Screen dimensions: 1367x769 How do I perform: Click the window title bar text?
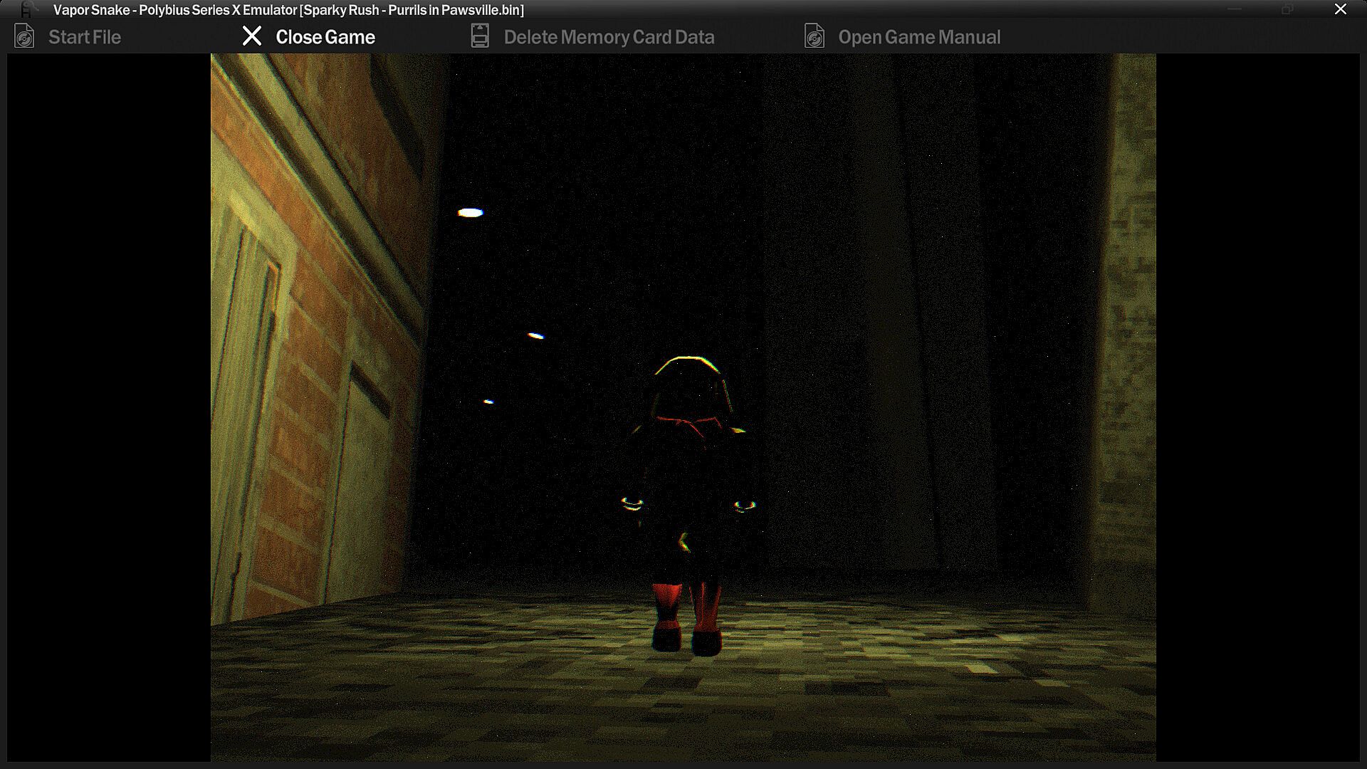288,10
